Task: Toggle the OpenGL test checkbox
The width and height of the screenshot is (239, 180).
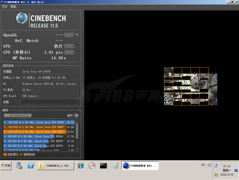Action: 77,35
